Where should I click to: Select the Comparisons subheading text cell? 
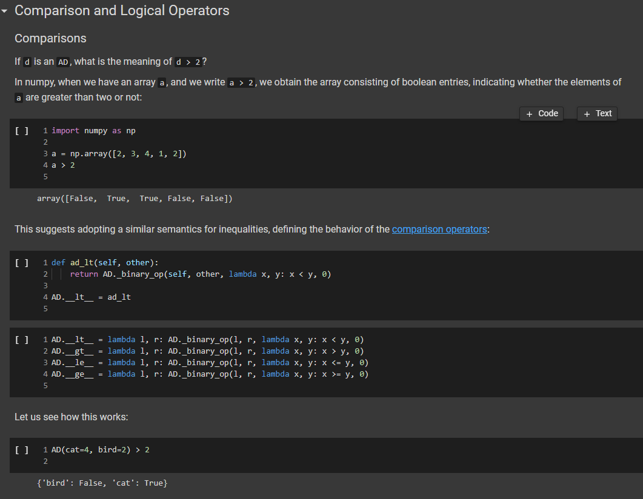pyautogui.click(x=50, y=38)
